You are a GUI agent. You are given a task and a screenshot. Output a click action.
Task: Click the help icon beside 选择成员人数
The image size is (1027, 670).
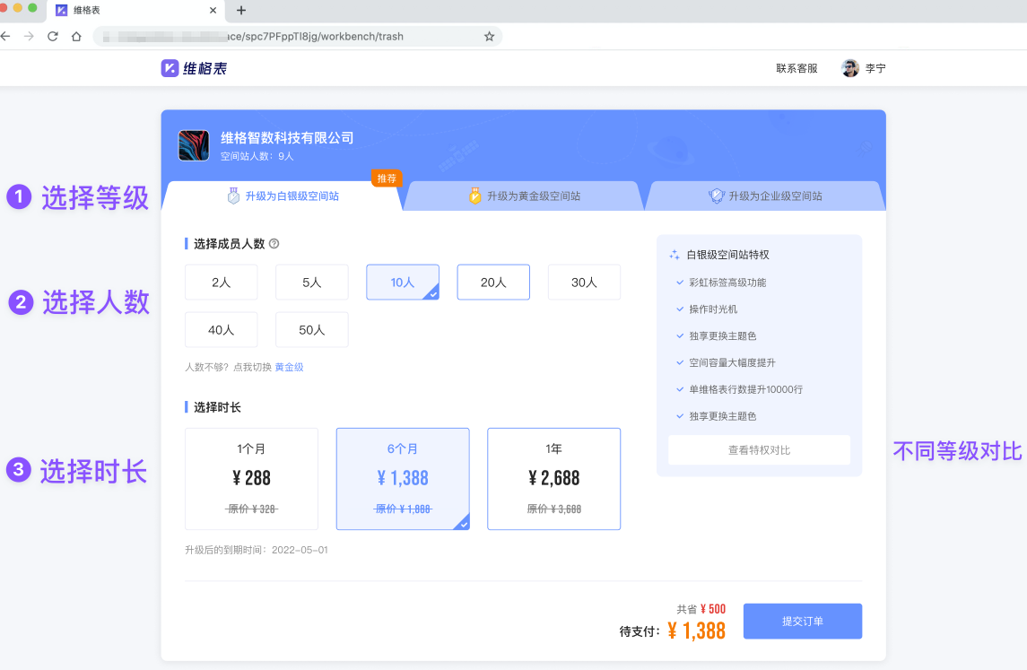(274, 243)
